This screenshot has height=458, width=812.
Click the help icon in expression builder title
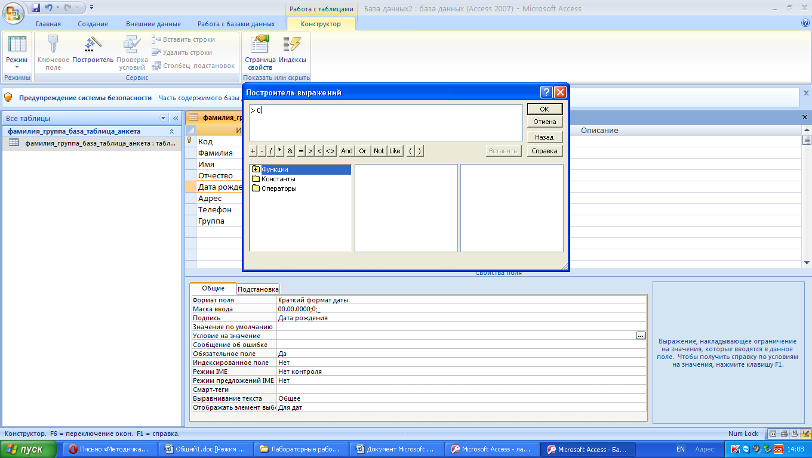pos(546,92)
